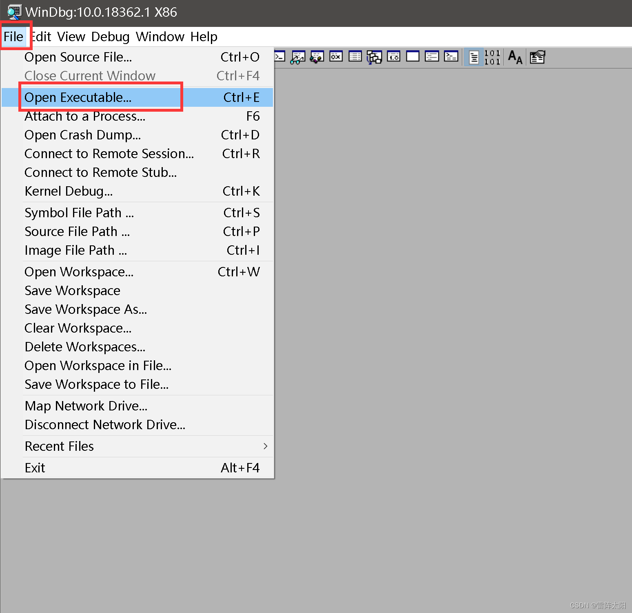
Task: Choose Kernel Debug... menu item
Action: pos(137,191)
